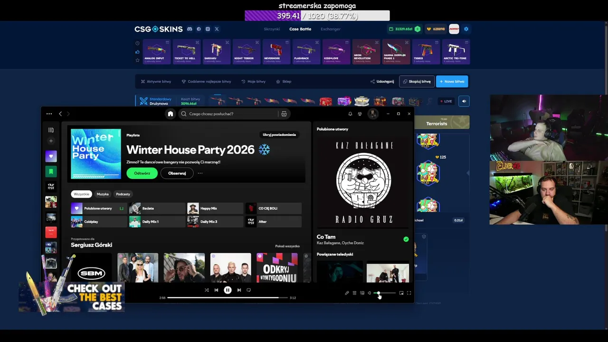
Task: Adjust the Spotify volume slider
Action: pos(385,293)
